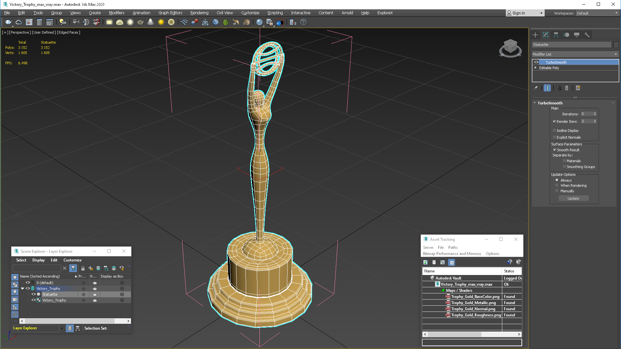Open the Hierarchy command panel tab
621x349 pixels.
(556, 35)
